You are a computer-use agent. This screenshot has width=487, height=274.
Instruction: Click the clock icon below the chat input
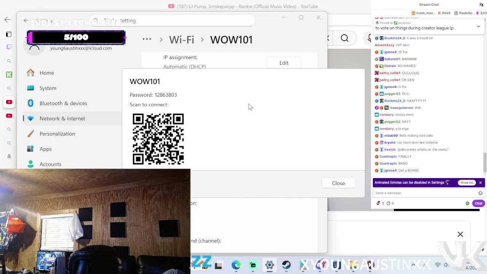(388, 203)
